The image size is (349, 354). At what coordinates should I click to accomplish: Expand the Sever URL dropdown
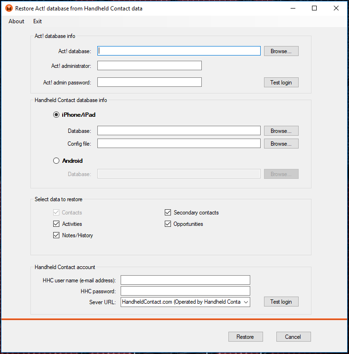click(246, 302)
